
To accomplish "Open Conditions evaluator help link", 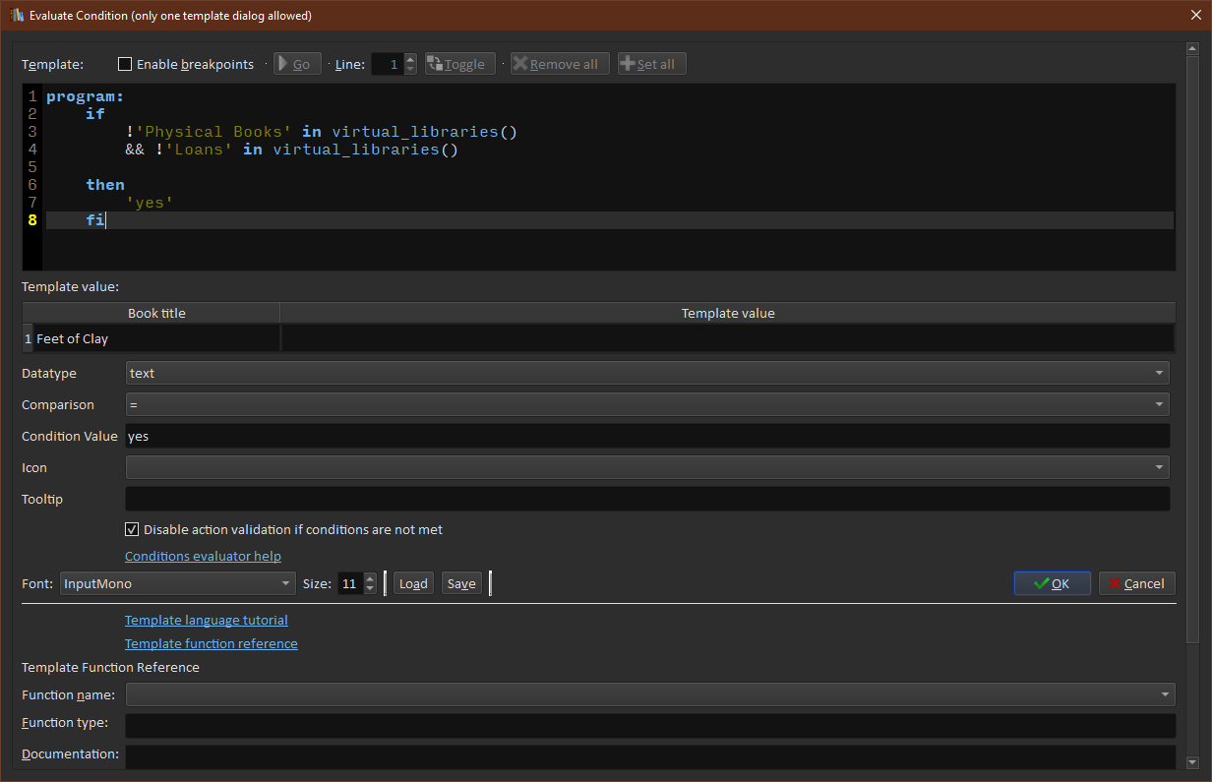I will point(203,556).
